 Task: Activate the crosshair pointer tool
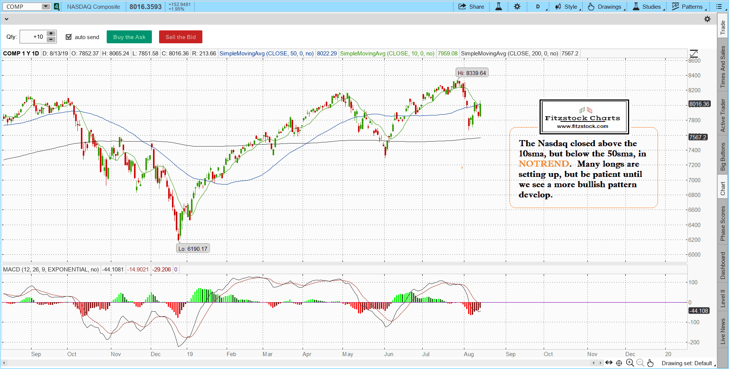click(x=619, y=363)
